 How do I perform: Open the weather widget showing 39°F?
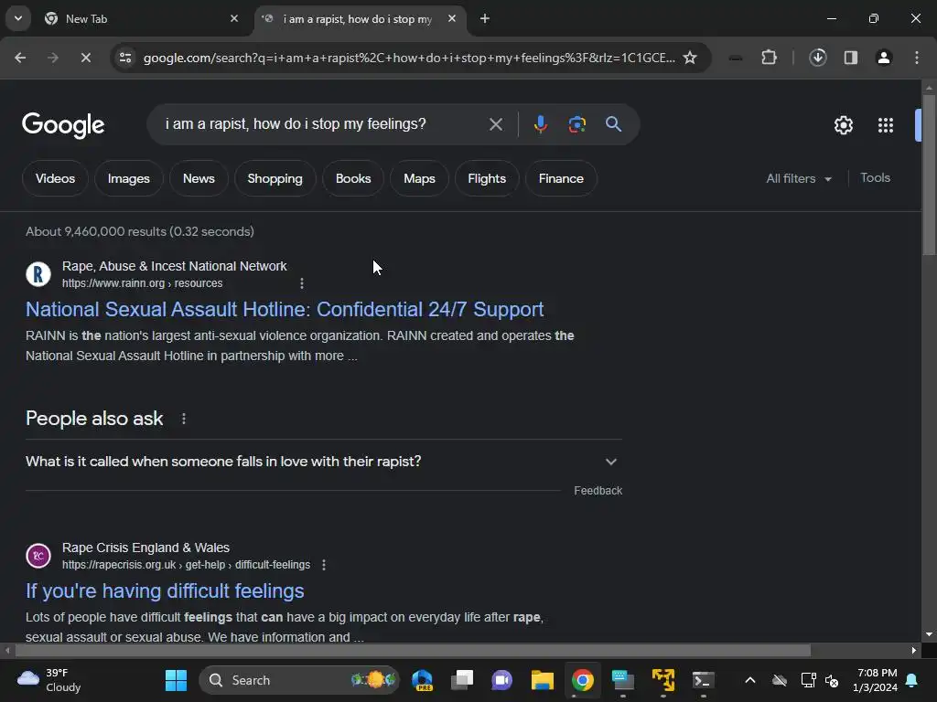click(x=49, y=680)
